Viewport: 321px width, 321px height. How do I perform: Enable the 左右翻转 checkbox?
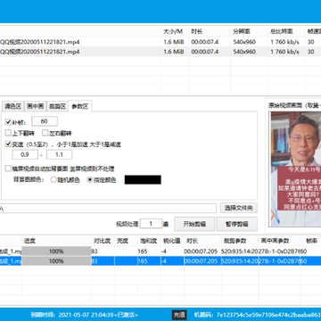[45, 133]
